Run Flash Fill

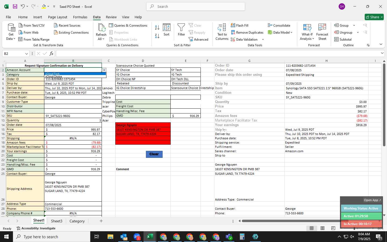pyautogui.click(x=239, y=25)
